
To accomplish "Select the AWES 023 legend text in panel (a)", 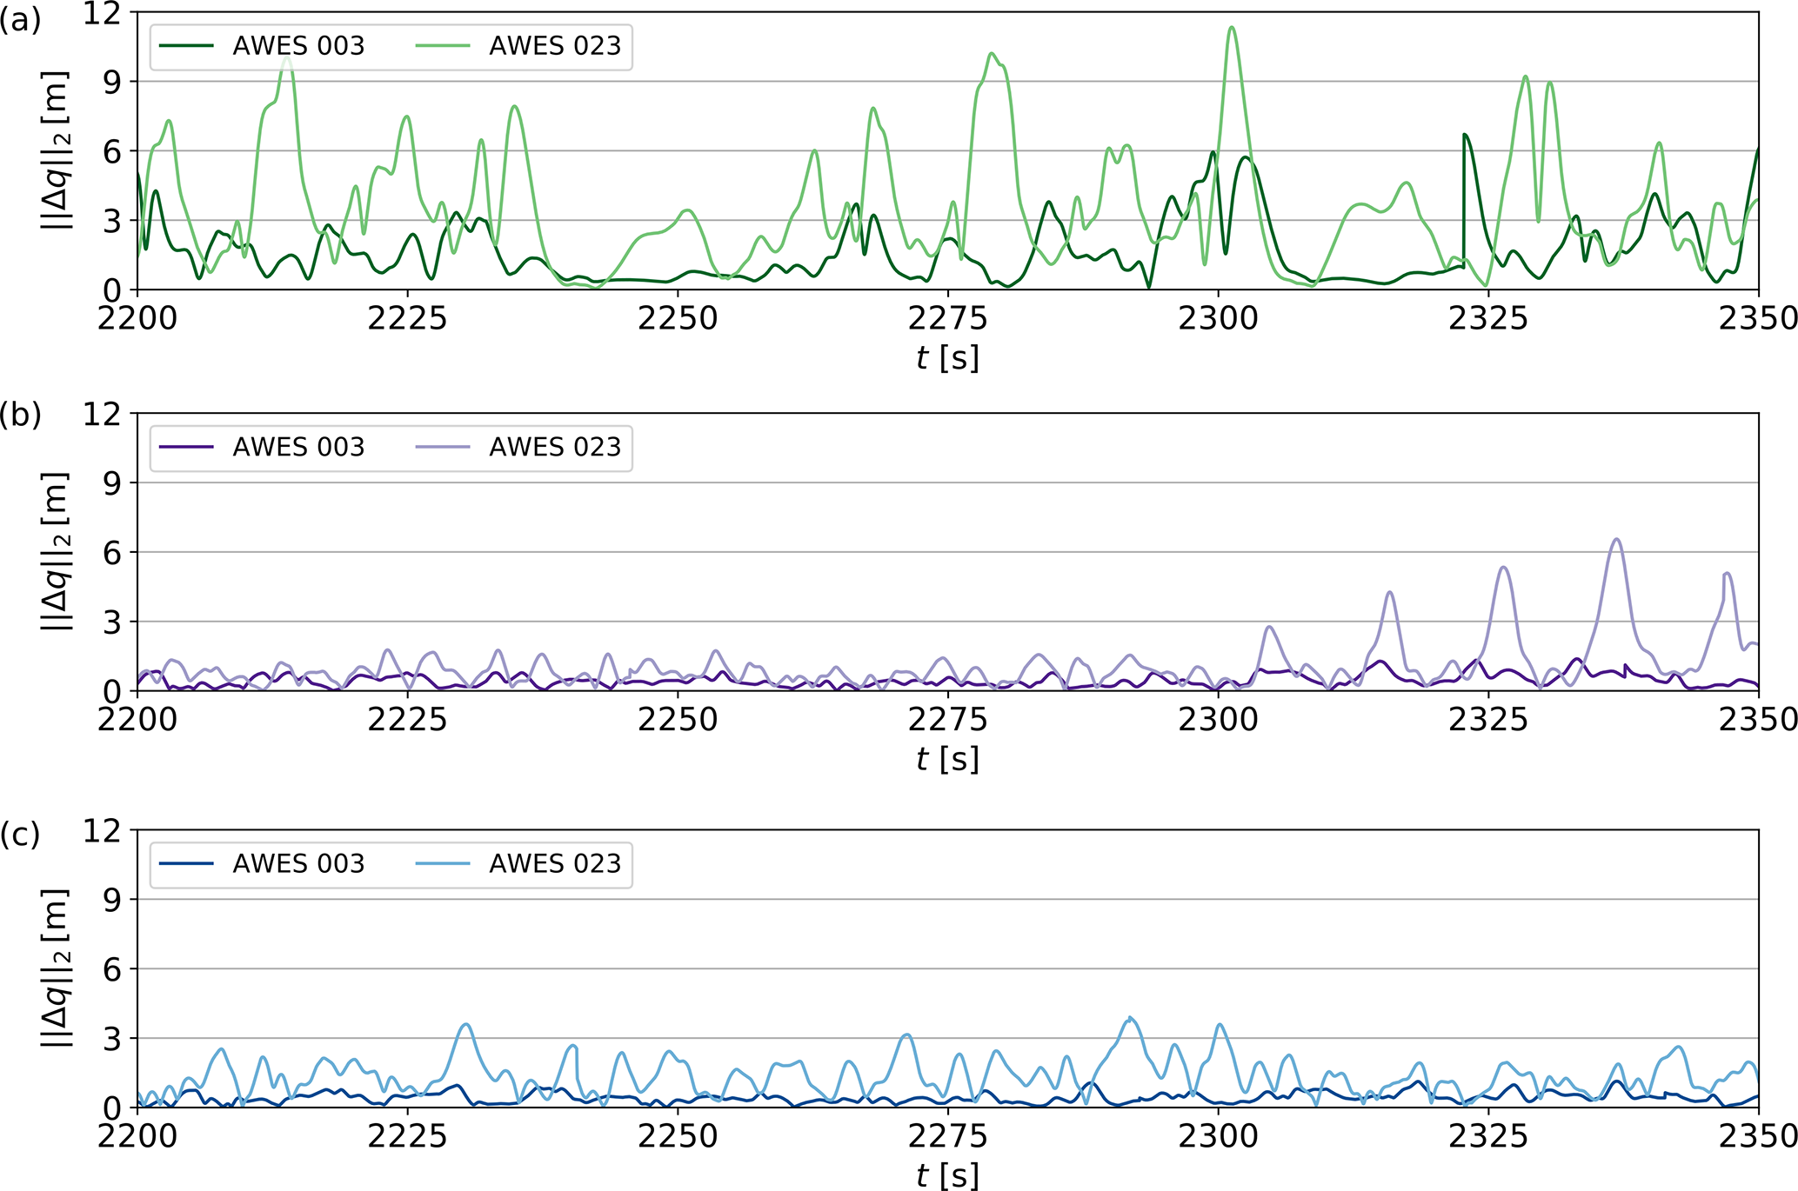I will coord(555,46).
